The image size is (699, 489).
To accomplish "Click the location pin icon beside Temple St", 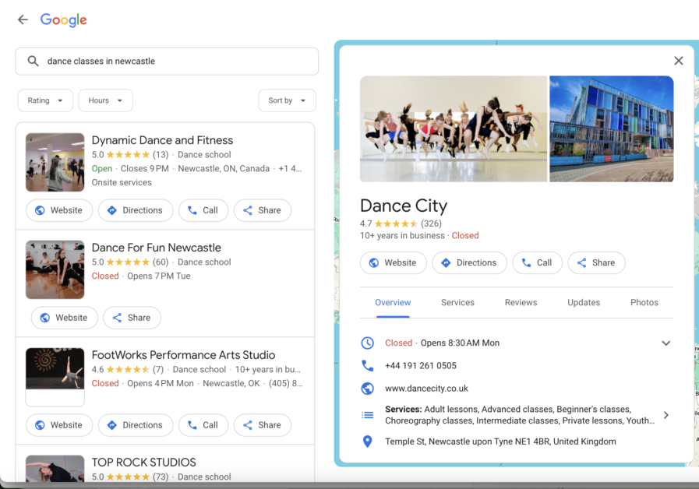I will tap(367, 442).
